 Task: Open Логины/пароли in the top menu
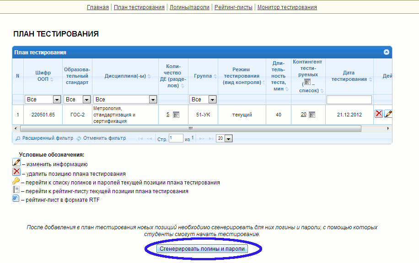click(189, 7)
